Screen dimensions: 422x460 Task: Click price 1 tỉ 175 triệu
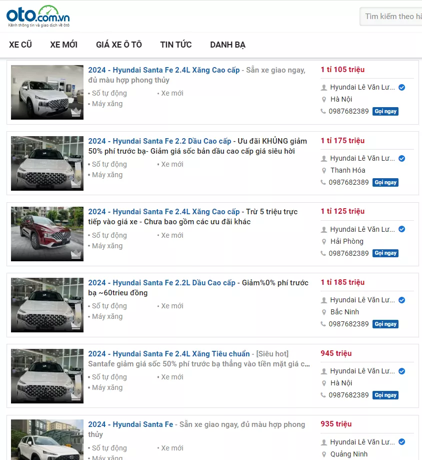(342, 141)
